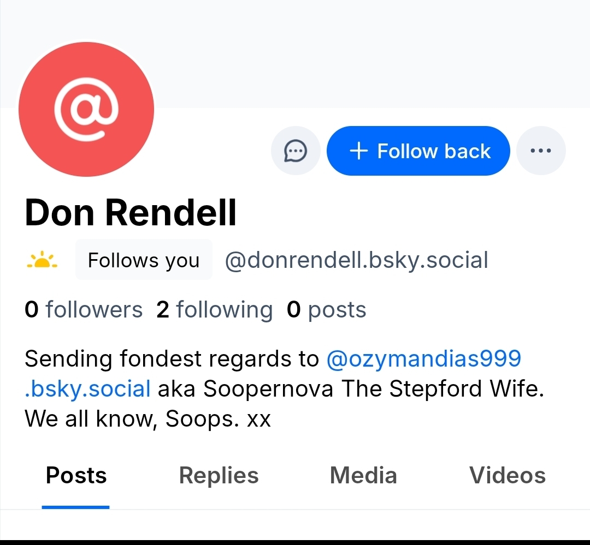
Task: Click the Don Rendell display name
Action: click(x=131, y=212)
